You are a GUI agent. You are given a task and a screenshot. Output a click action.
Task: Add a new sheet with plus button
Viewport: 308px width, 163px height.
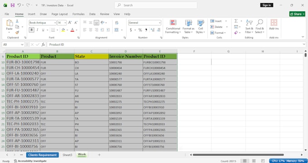pyautogui.click(x=99, y=155)
